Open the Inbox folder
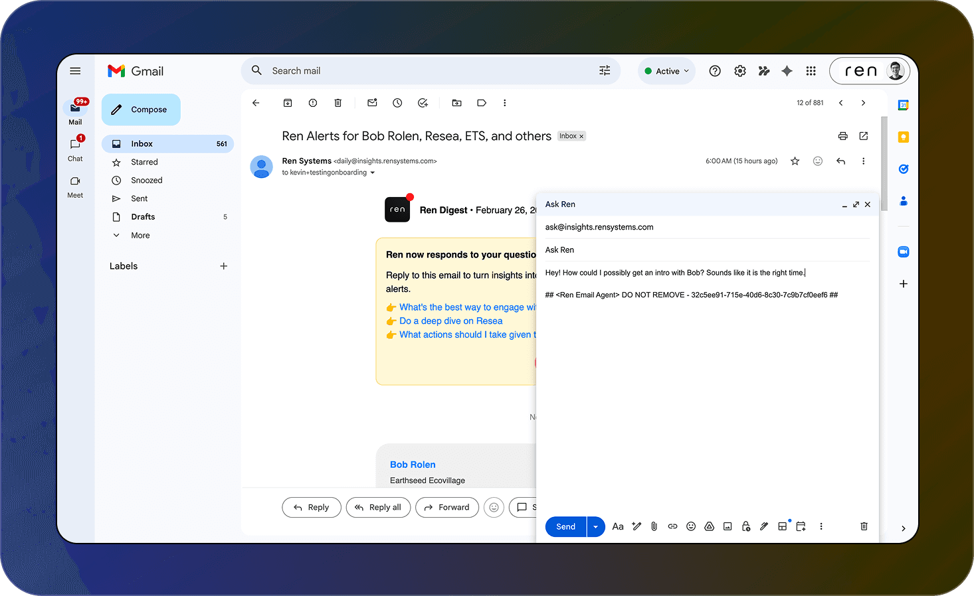The width and height of the screenshot is (974, 596). pyautogui.click(x=167, y=144)
